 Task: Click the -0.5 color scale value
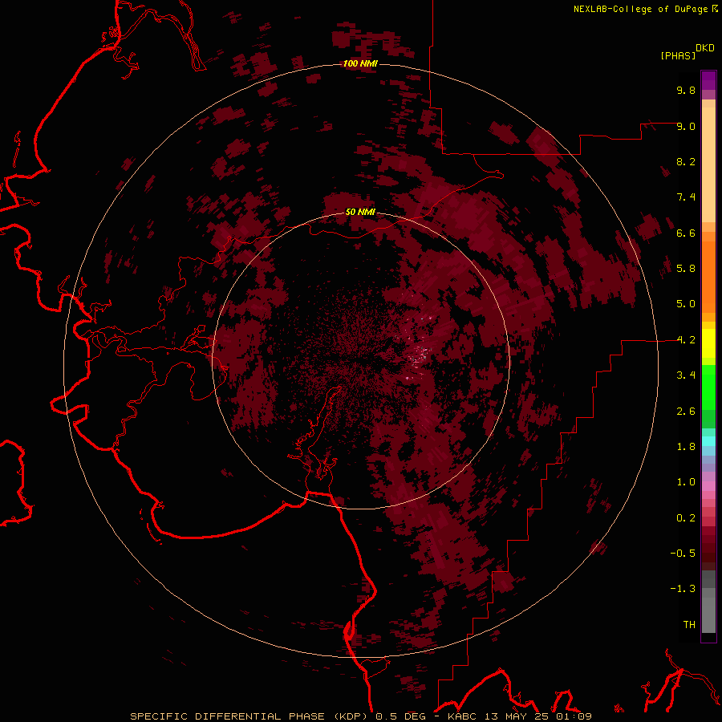pyautogui.click(x=683, y=554)
